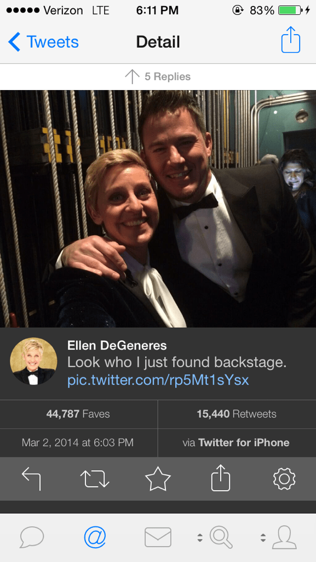Open the timeline tab with the speech bubble icon

(32, 538)
